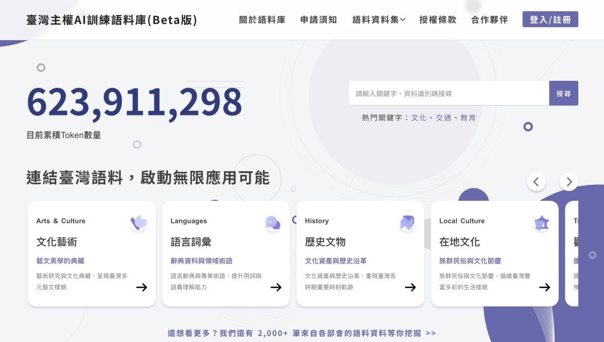Open 語言詞彙 via its arrow icon

point(276,287)
